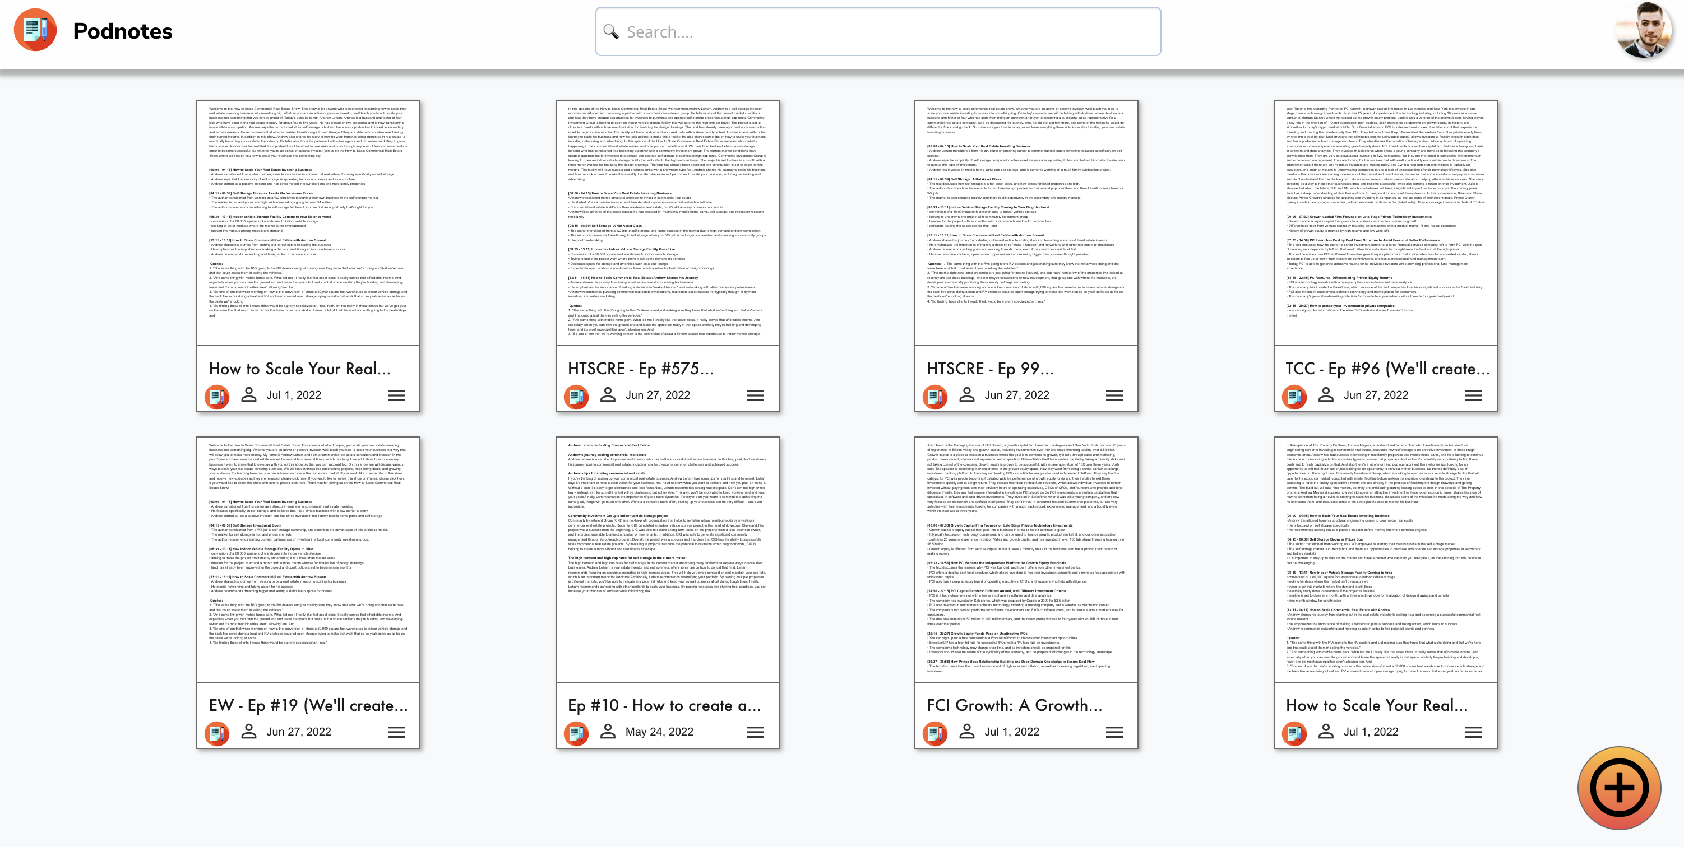Open the EW - Ep #19 (We'll create note title
Viewport: 1684px width, 847px height.
308,705
